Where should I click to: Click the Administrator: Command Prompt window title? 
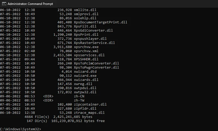(30, 4)
